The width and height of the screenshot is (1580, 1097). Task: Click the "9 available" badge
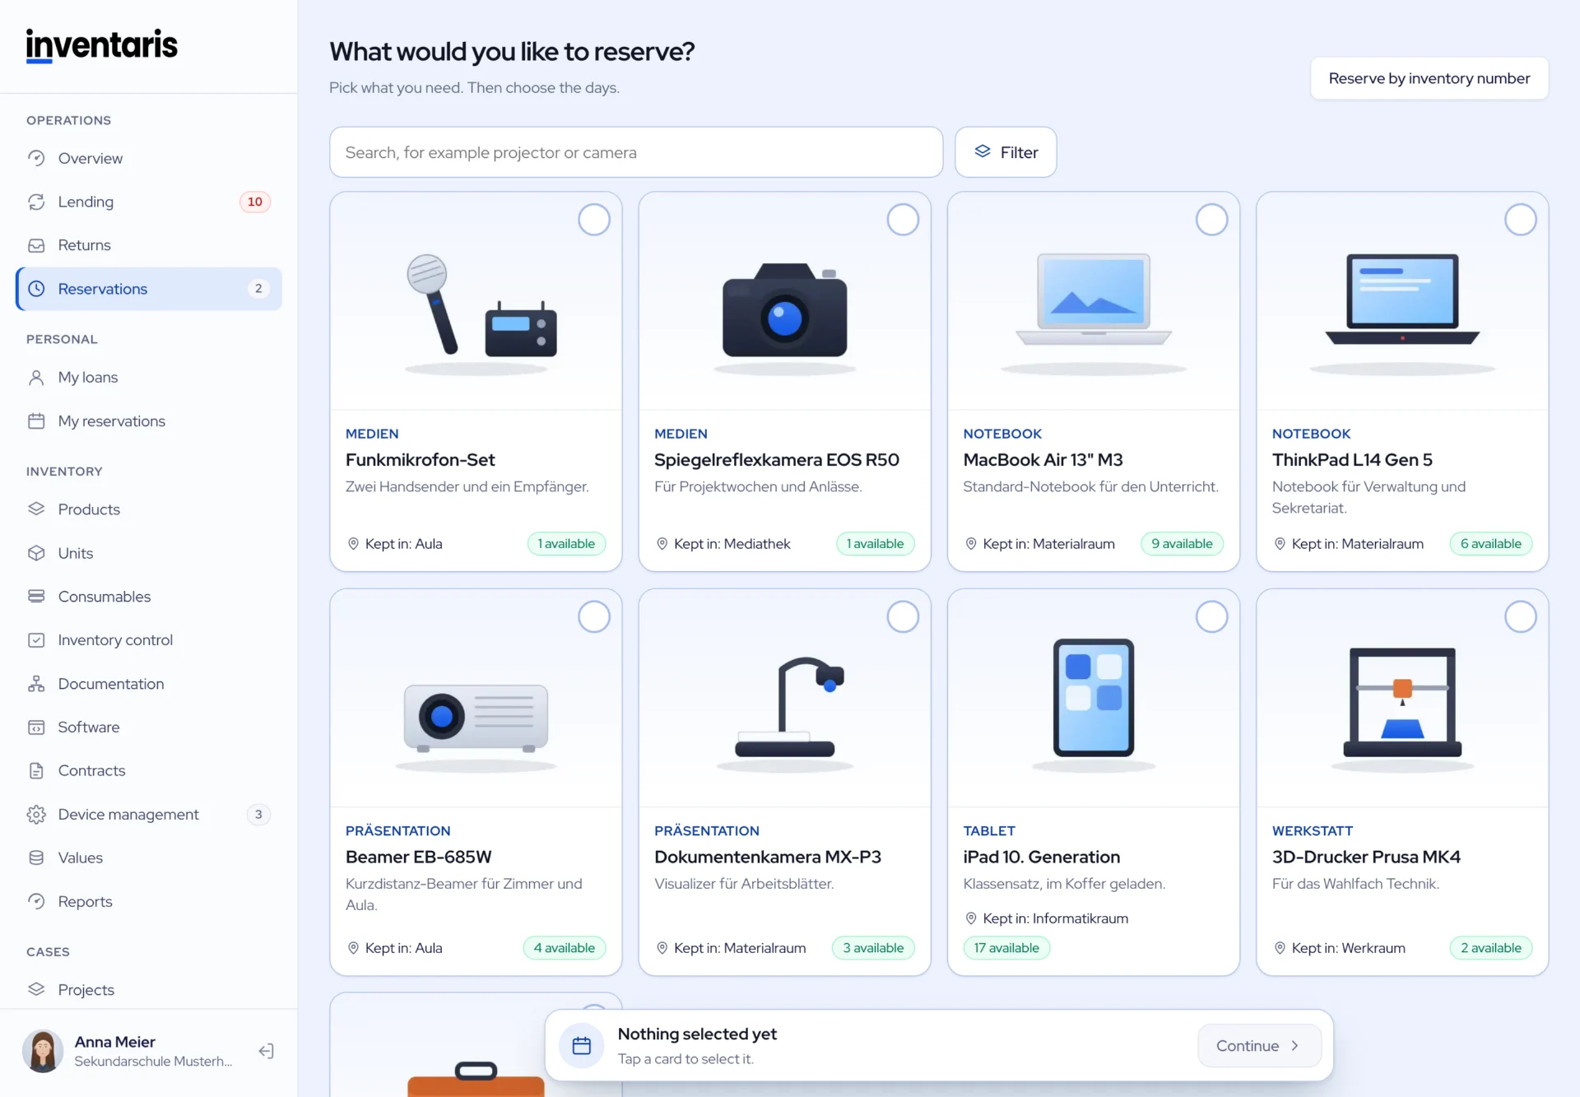click(x=1182, y=544)
